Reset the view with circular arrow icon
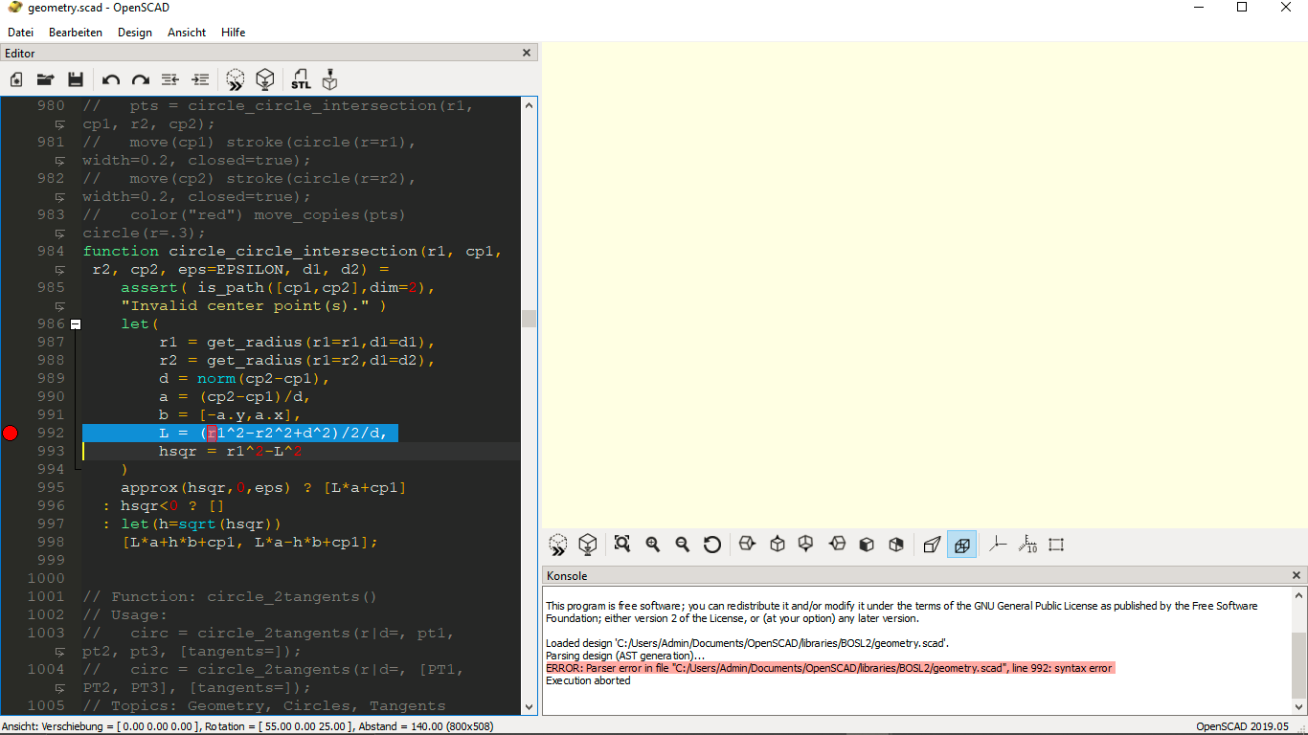 pyautogui.click(x=711, y=545)
